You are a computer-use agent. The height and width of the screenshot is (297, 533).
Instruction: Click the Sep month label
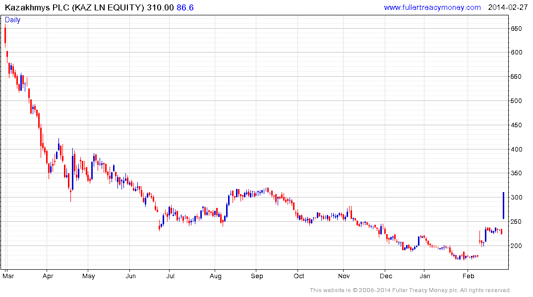coord(257,276)
